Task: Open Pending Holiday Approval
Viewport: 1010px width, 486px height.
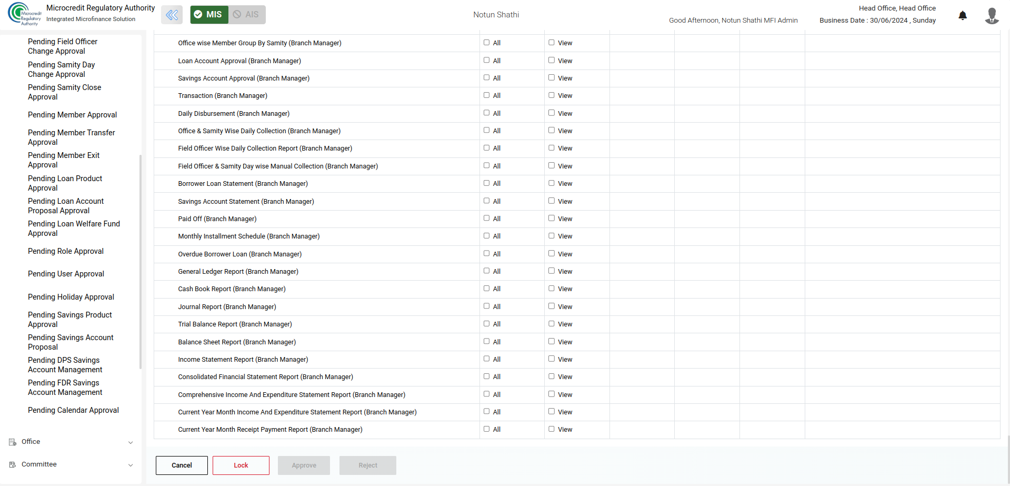Action: point(71,297)
